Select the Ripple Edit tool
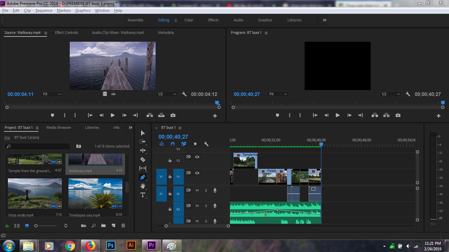449x252 pixels. pyautogui.click(x=142, y=150)
